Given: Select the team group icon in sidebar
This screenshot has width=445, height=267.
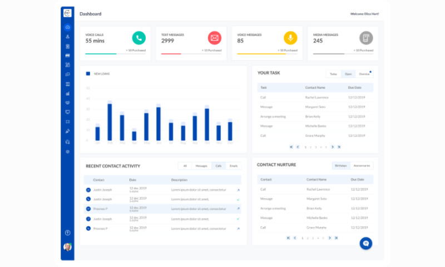Looking at the screenshot, I should pos(67,65).
